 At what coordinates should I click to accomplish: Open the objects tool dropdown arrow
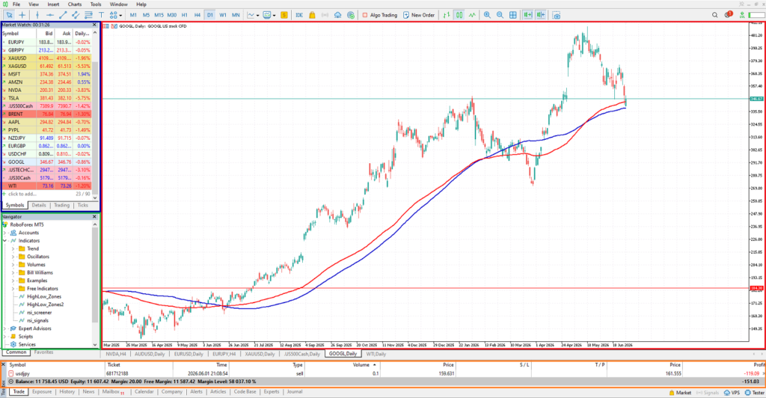coord(120,16)
